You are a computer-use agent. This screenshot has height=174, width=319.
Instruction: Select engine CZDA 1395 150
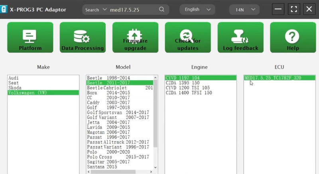(x=201, y=83)
